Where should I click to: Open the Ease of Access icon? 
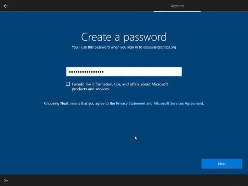click(x=6, y=180)
